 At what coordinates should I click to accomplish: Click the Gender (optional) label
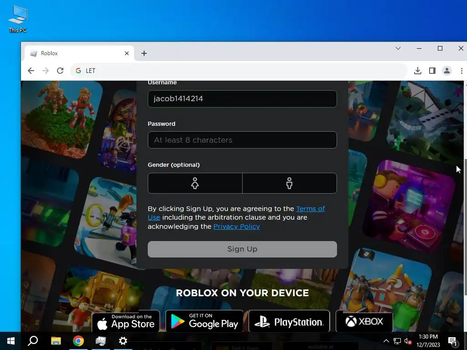point(174,165)
